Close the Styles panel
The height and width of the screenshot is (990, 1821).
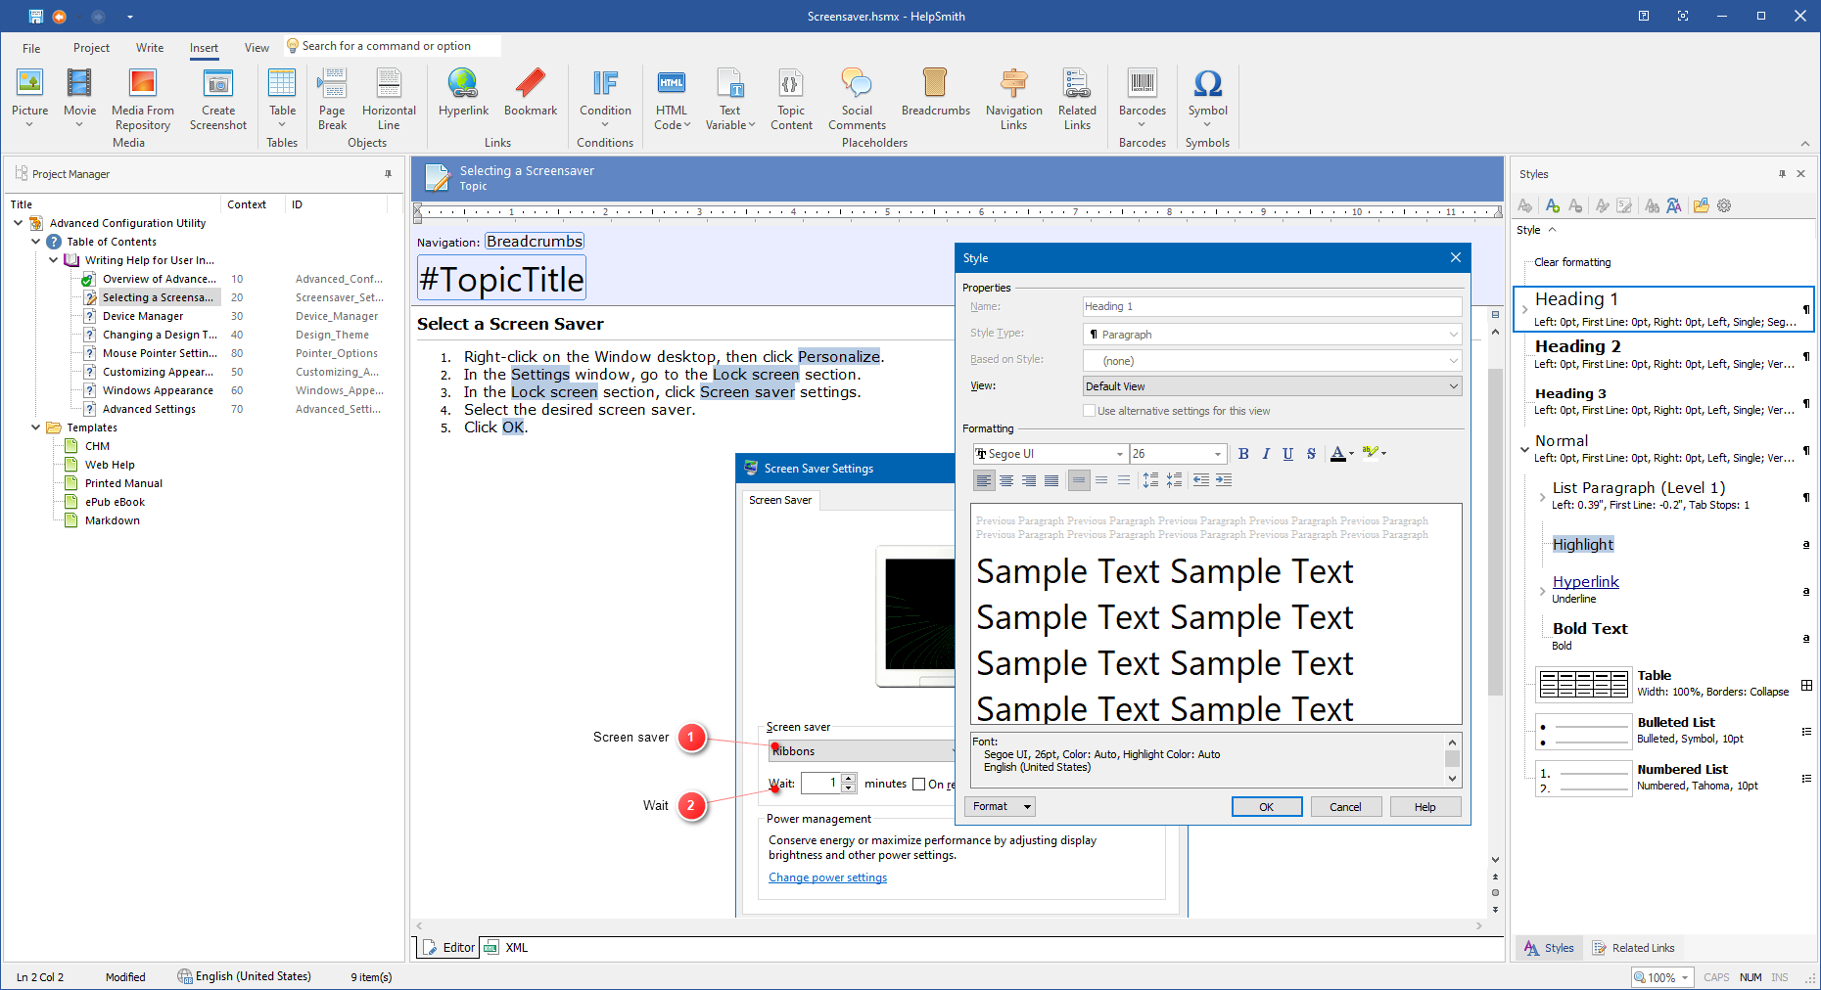click(x=1800, y=174)
